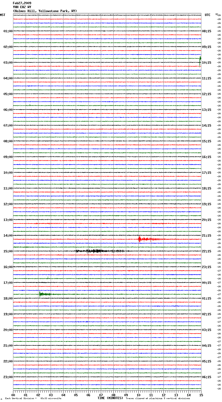The image size is (222, 402).
Task: Click the 05:00 MST time label
Action: (x=8, y=94)
